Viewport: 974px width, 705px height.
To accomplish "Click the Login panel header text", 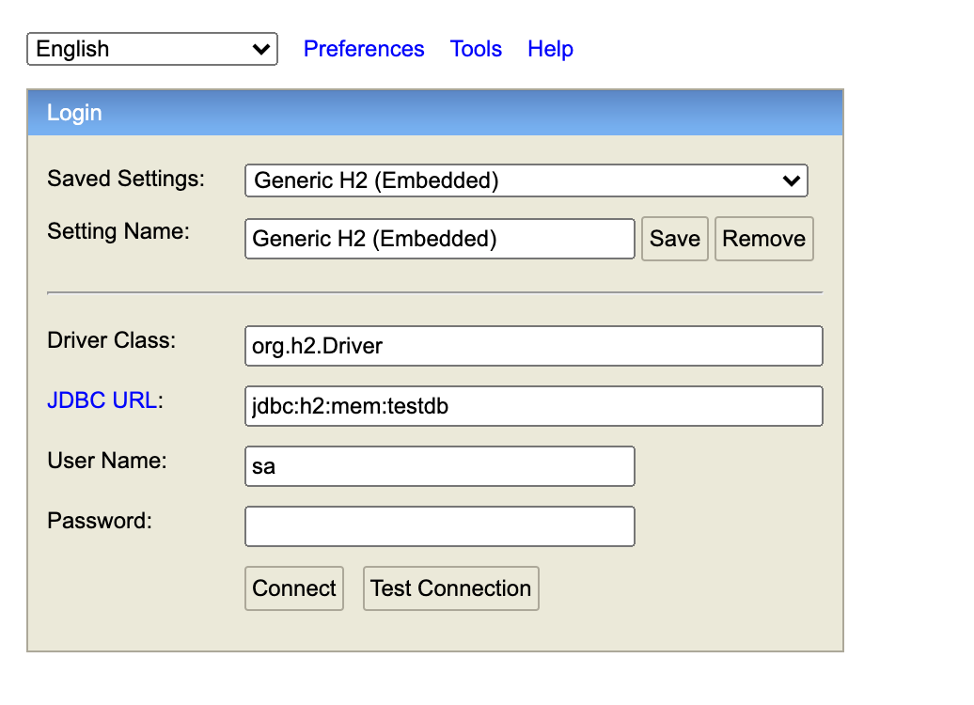I will point(74,113).
